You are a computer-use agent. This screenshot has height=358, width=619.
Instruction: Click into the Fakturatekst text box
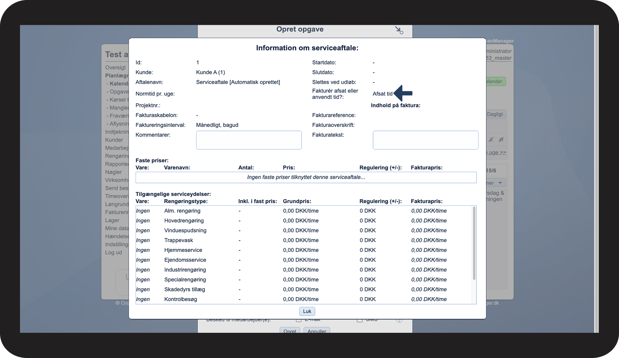426,140
